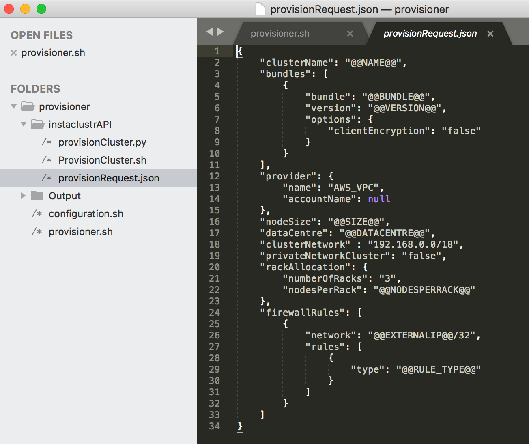
Task: Select provisionRequest.json in the sidebar
Action: [x=109, y=178]
